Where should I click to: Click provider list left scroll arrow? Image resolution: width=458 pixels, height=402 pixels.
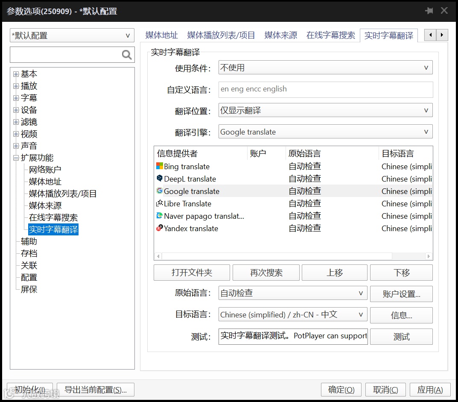coord(158,256)
